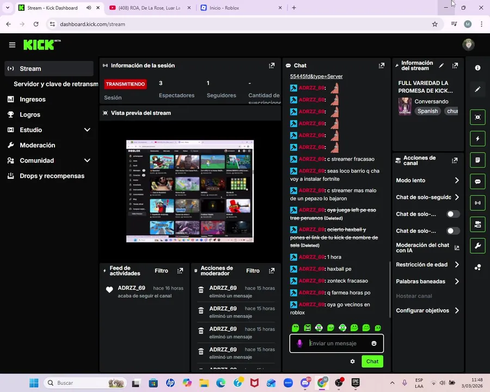Pop out the Acciones de moderador panel
This screenshot has width=490, height=392.
click(x=272, y=271)
